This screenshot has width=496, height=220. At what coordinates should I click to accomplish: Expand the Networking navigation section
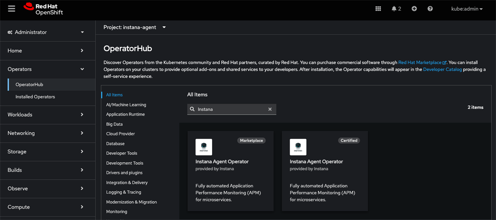(x=48, y=133)
